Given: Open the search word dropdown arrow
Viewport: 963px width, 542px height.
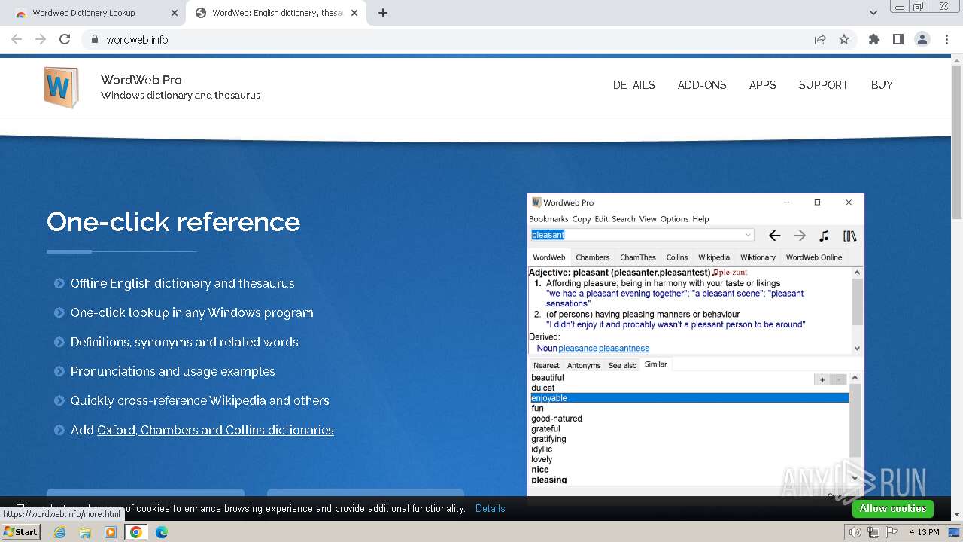Looking at the screenshot, I should 748,235.
